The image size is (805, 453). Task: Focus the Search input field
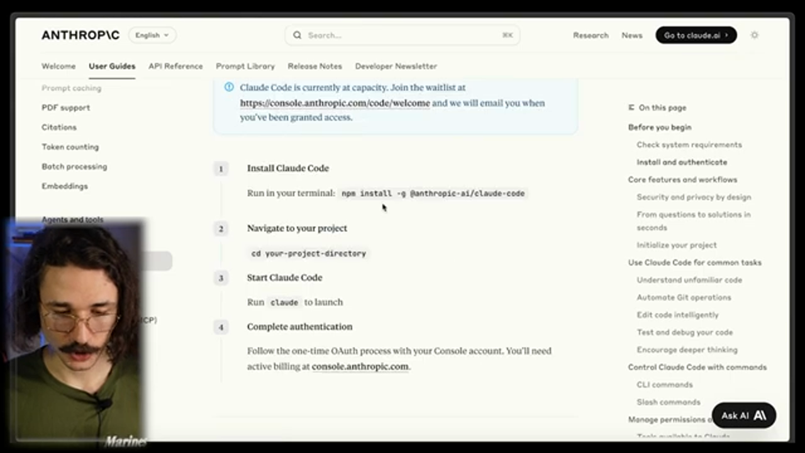[x=402, y=35]
